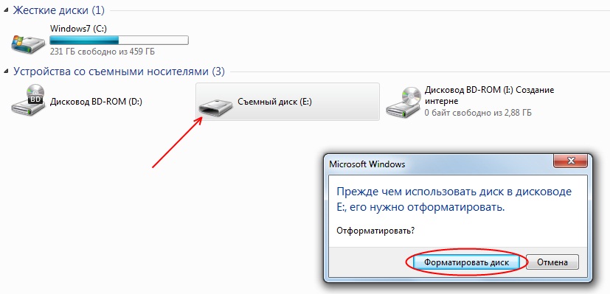Collapse the Жесткие диски group triangle
Viewport: 610px width, 294px height.
pos(7,10)
